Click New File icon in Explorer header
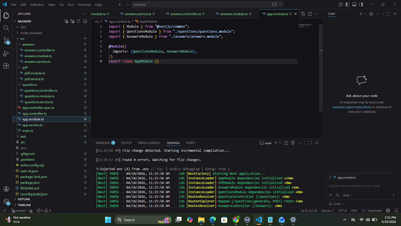 (66, 21)
